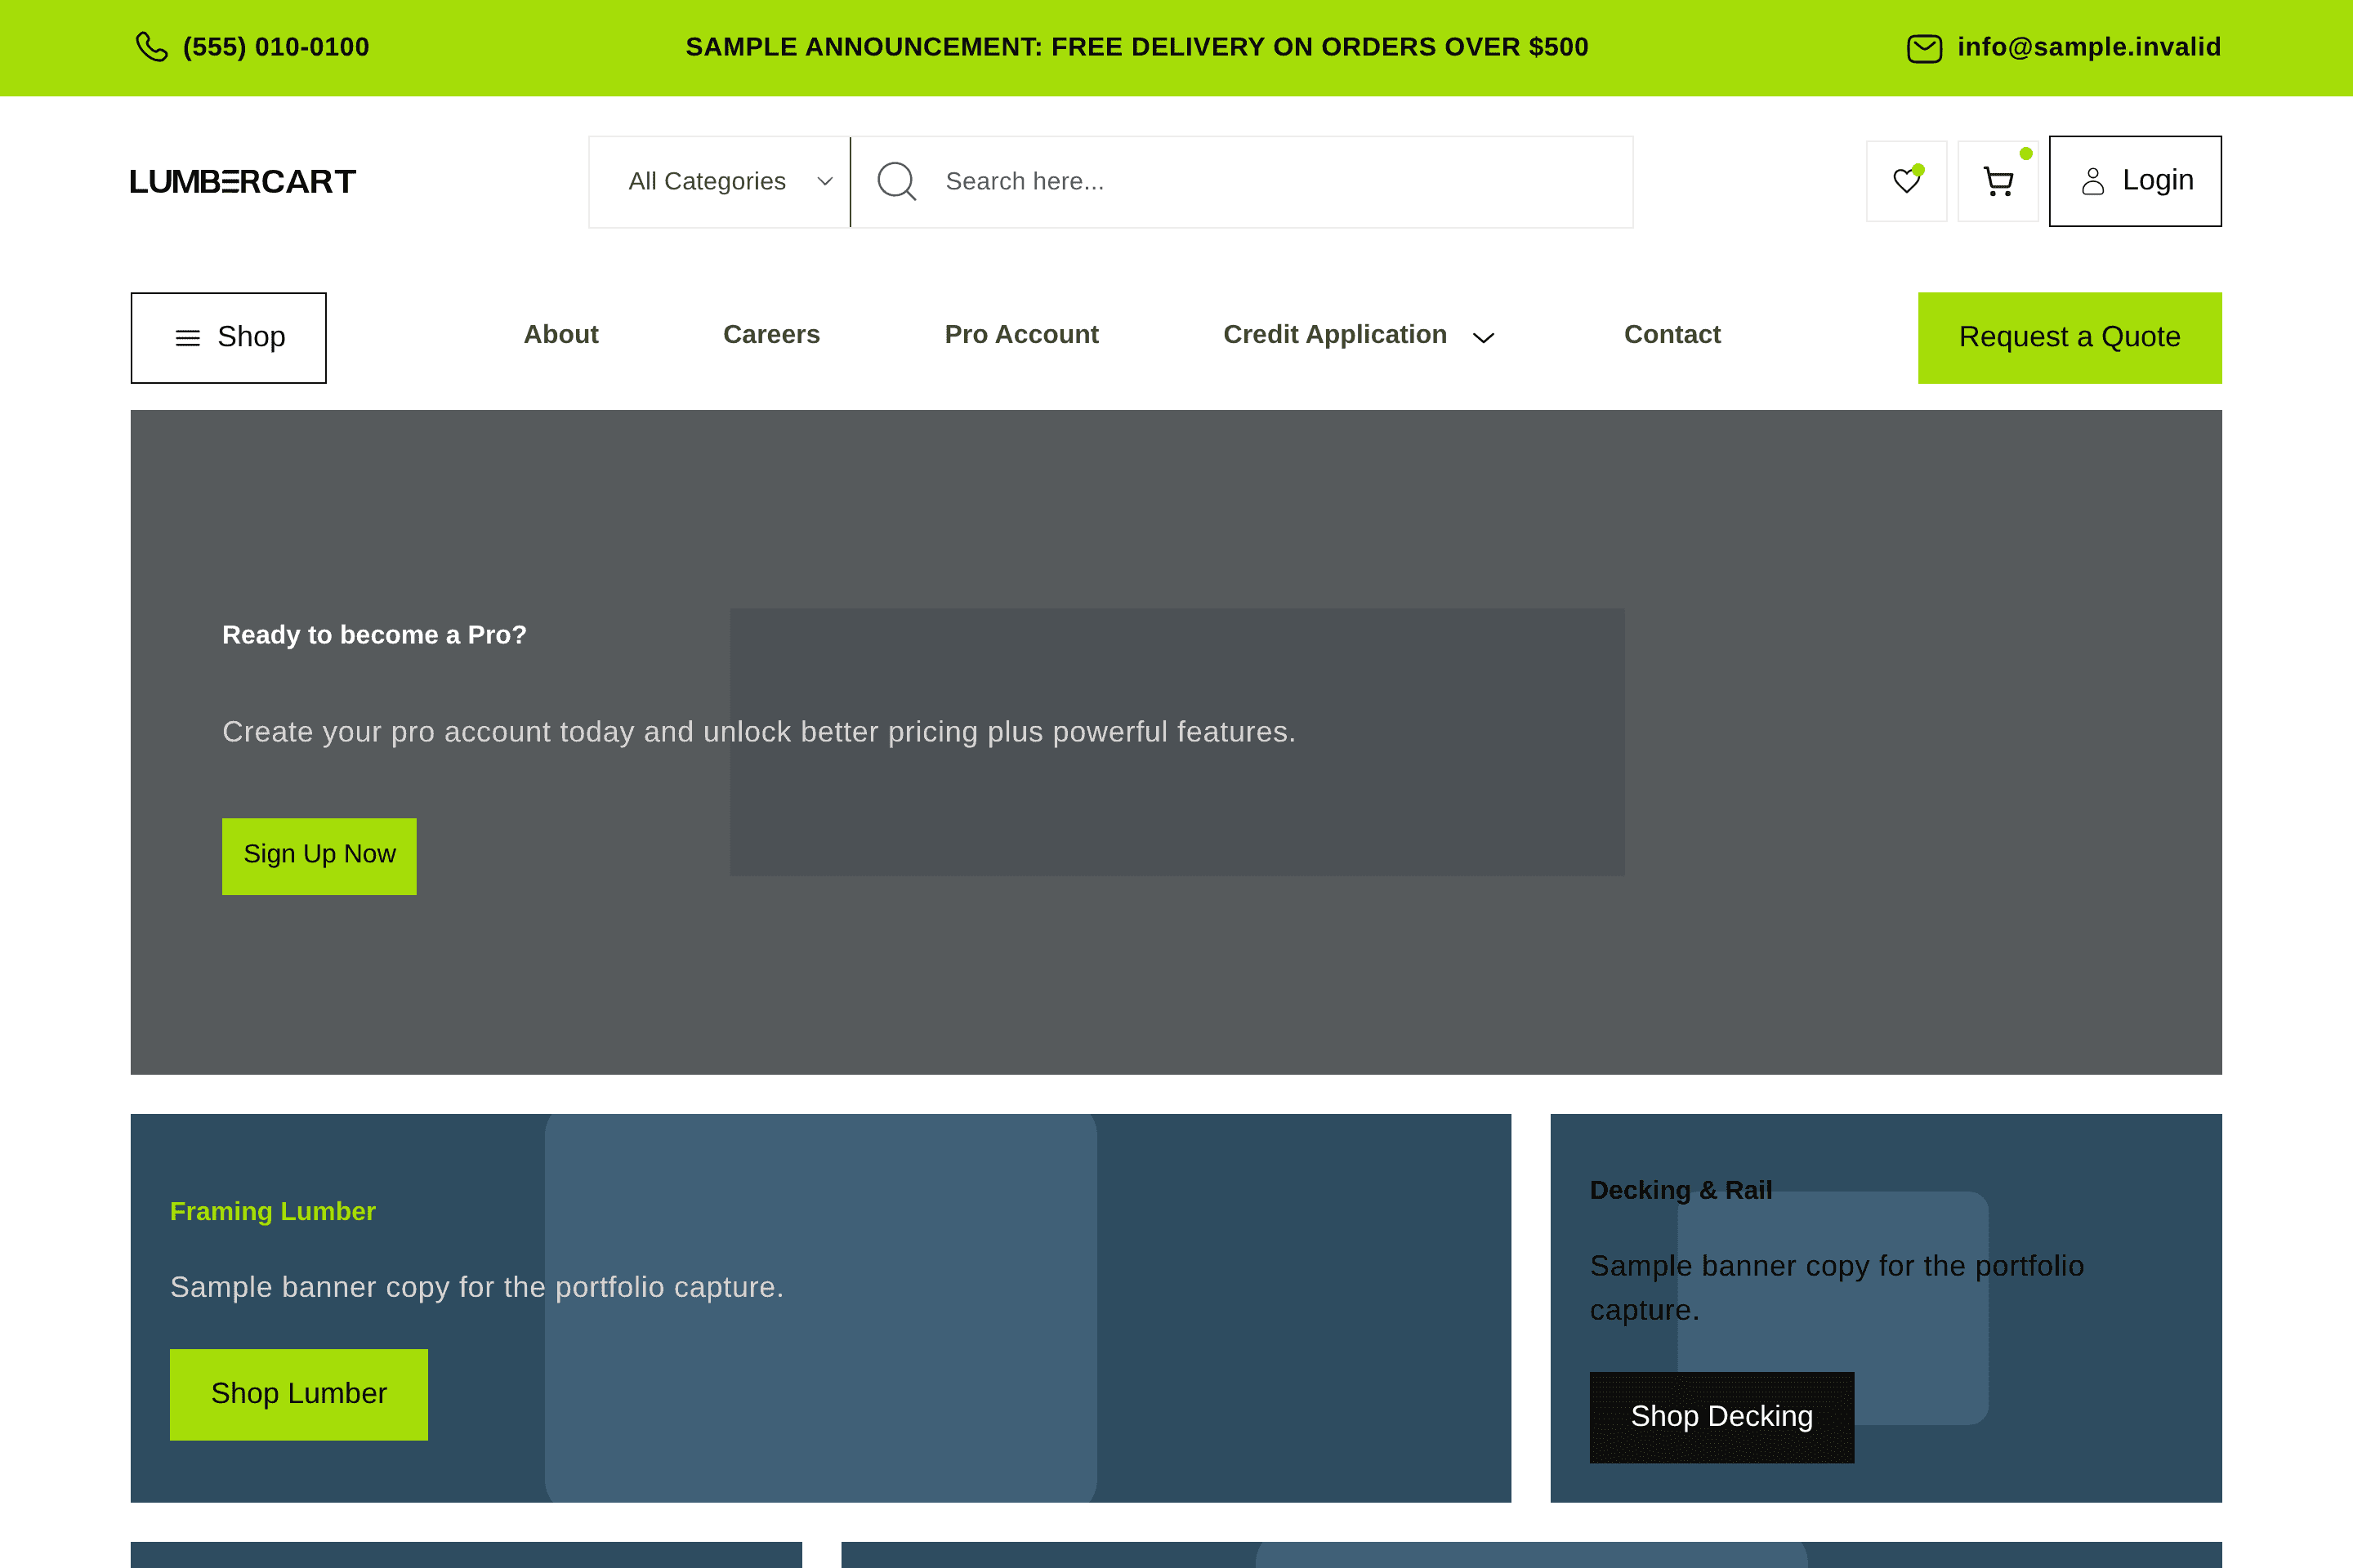Viewport: 2353px width, 1568px height.
Task: Click Request a Quote button
Action: point(2069,337)
